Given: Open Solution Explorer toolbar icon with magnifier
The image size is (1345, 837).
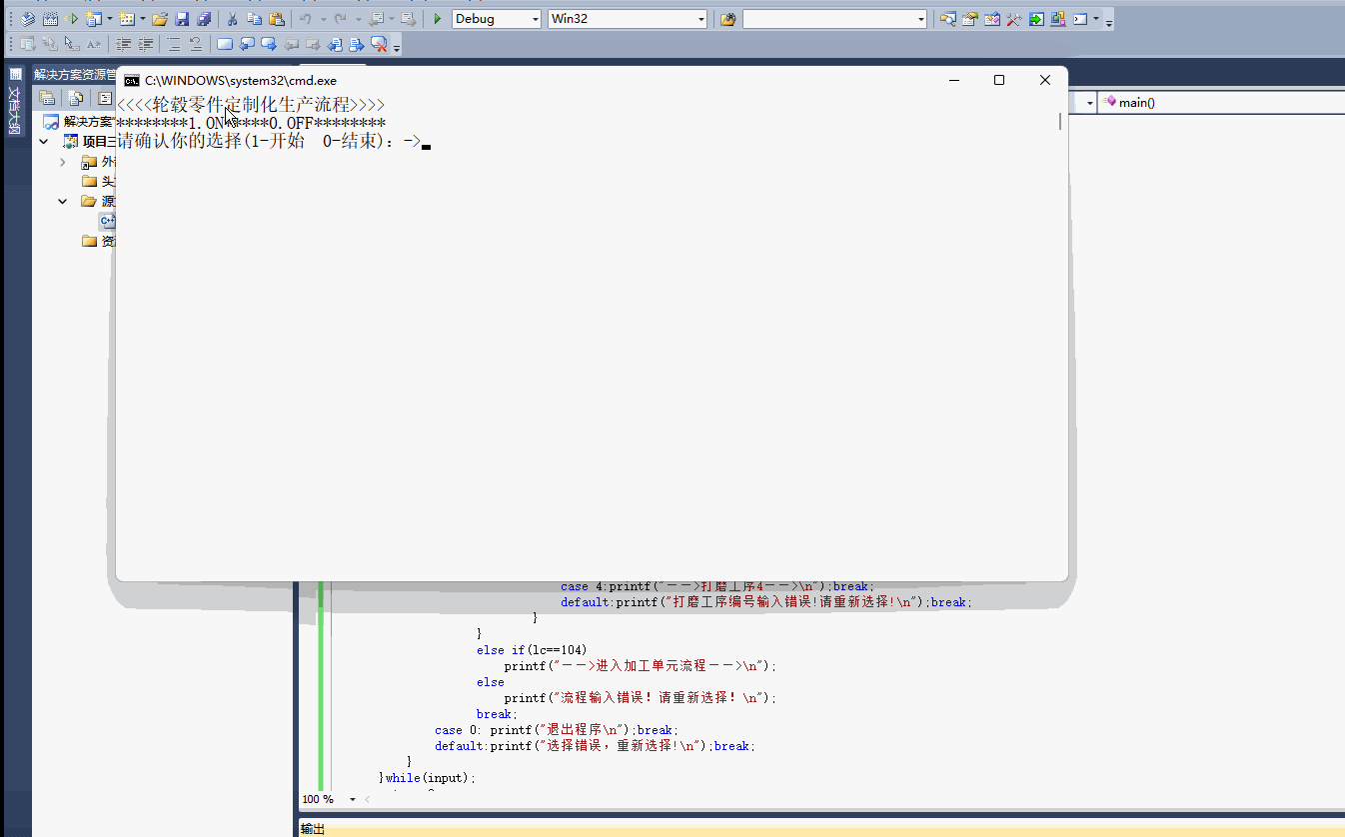Looking at the screenshot, I should (947, 19).
